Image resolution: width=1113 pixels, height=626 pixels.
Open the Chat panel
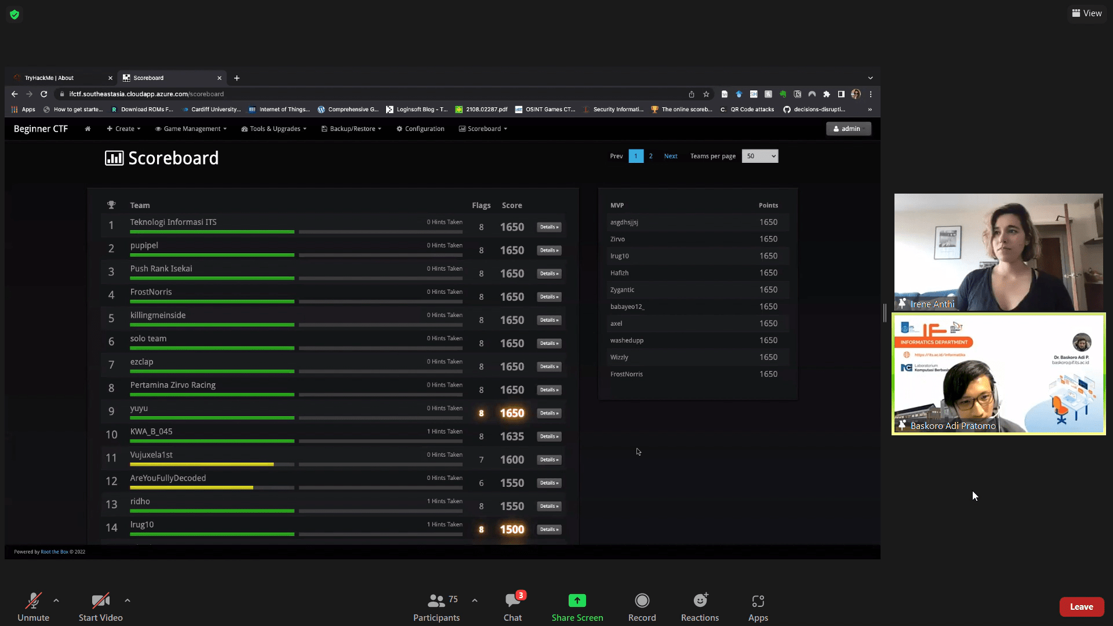pyautogui.click(x=512, y=601)
